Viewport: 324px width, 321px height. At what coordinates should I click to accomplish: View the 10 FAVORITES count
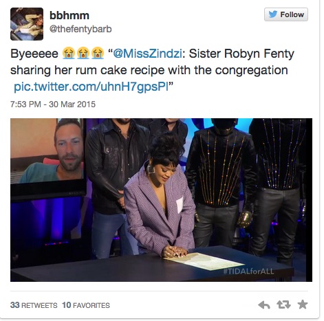click(x=86, y=305)
